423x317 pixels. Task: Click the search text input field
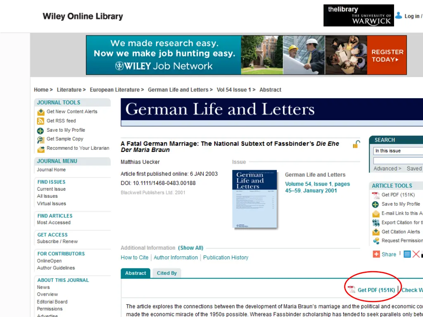(x=398, y=161)
